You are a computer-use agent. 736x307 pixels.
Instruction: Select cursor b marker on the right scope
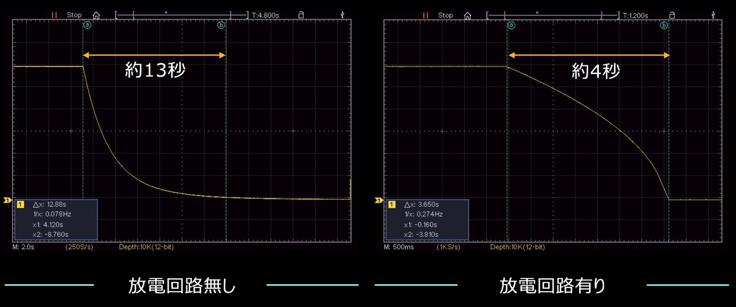click(x=664, y=24)
